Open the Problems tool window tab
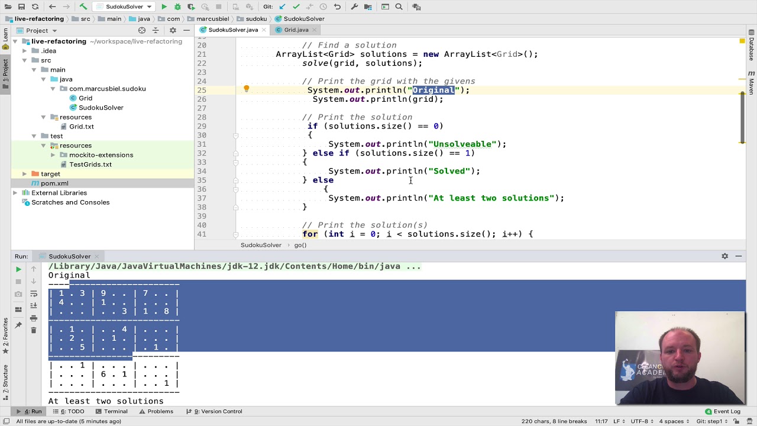The image size is (757, 426). tap(156, 411)
